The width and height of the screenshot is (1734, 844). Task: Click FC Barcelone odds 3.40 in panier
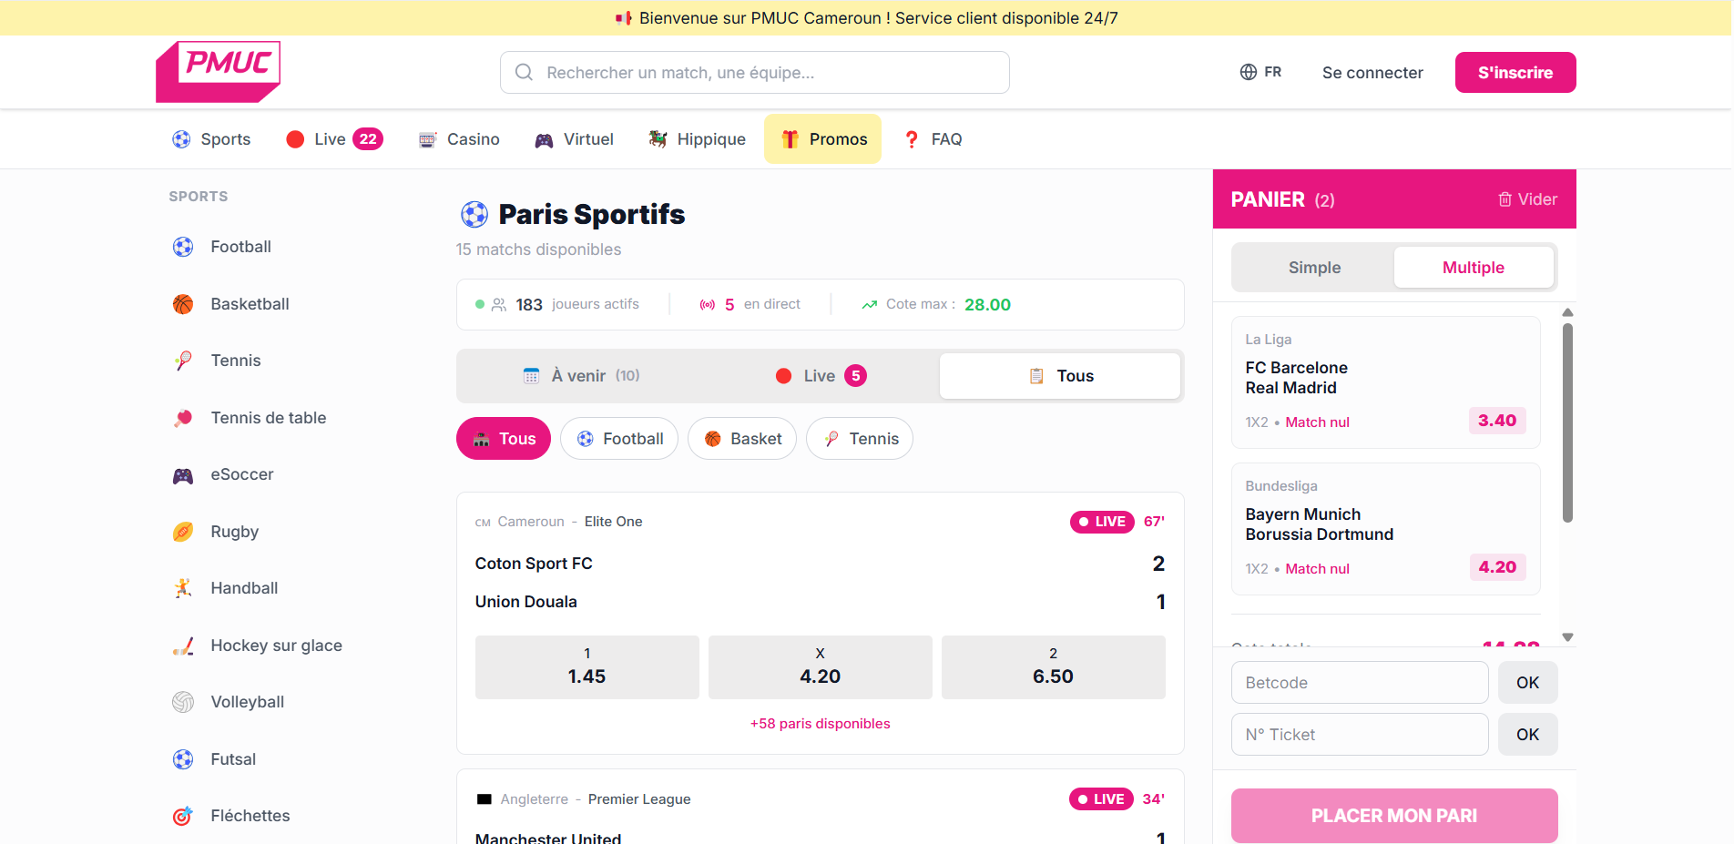1497,421
